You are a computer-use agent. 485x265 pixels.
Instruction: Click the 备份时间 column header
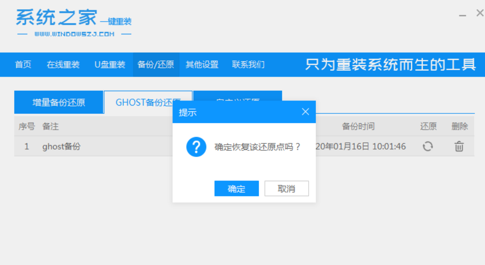358,127
